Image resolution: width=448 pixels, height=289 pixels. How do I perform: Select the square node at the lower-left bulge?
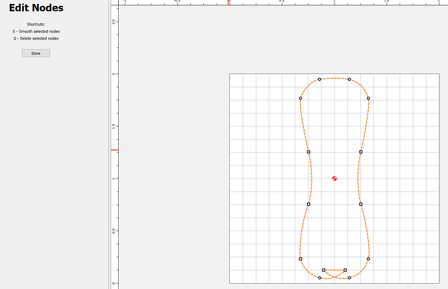tap(300, 258)
